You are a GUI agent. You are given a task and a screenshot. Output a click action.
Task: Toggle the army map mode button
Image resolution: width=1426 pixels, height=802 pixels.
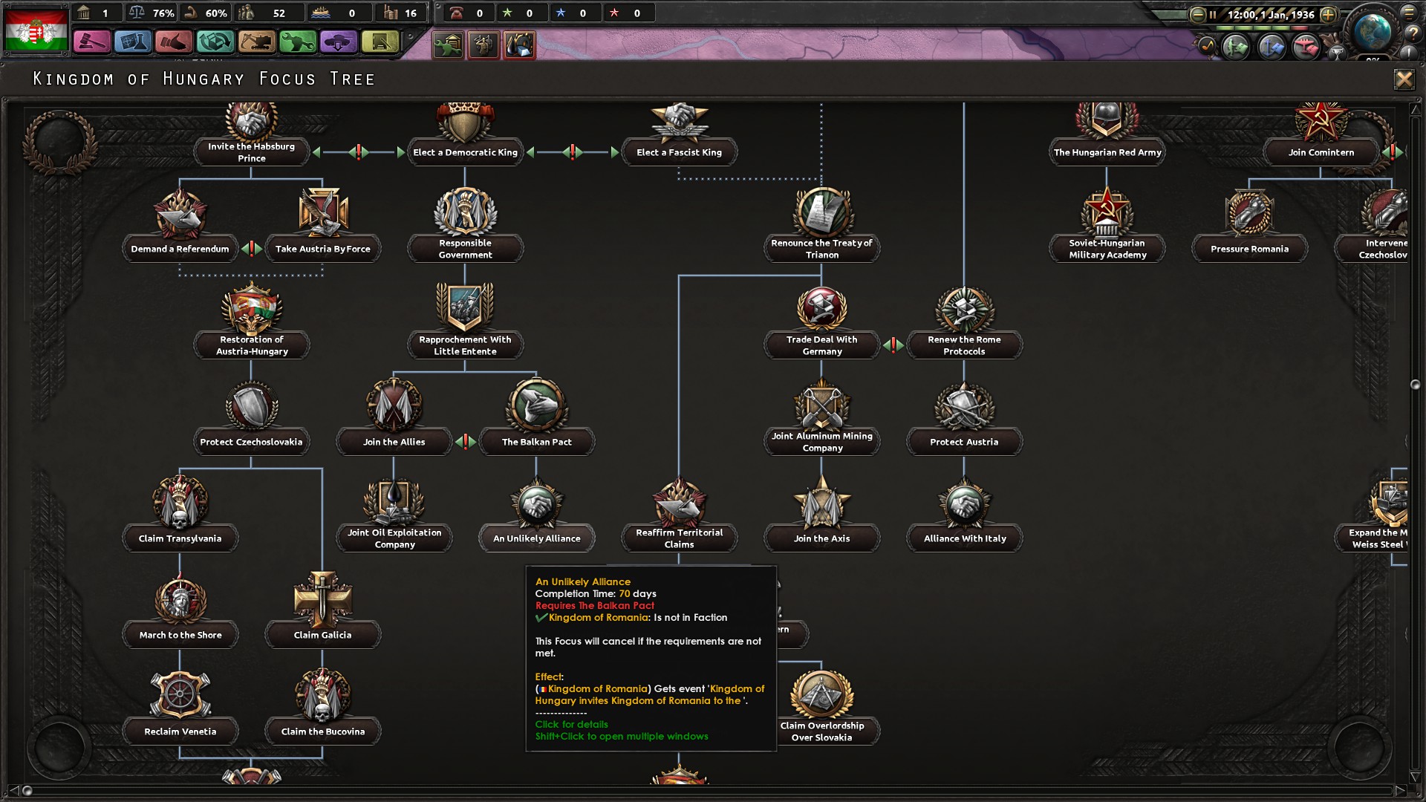pyautogui.click(x=1236, y=48)
